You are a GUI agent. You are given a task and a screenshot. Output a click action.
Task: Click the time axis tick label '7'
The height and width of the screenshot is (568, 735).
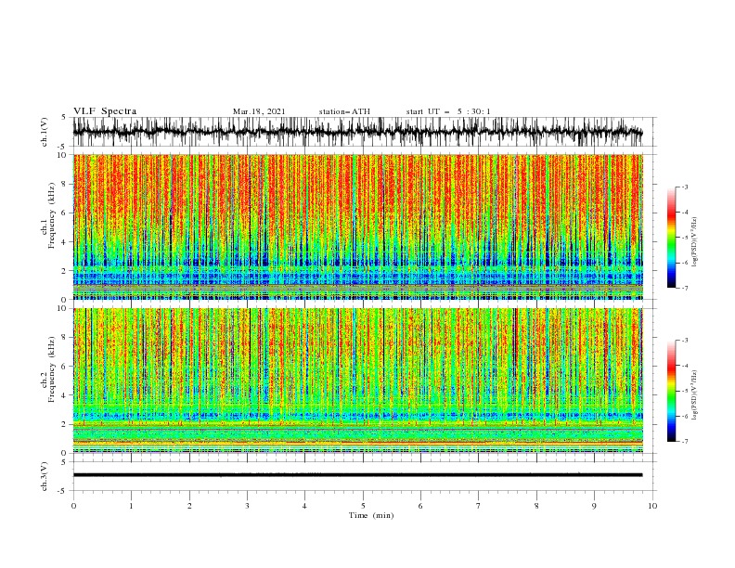479,506
